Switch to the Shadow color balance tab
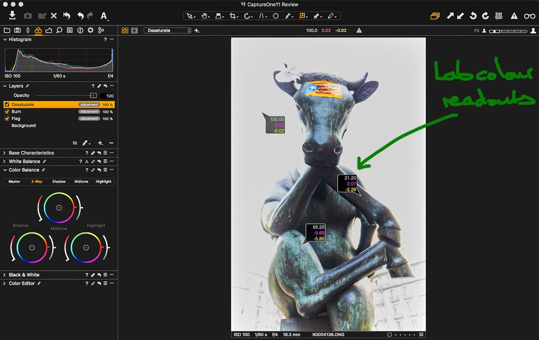 tap(59, 182)
